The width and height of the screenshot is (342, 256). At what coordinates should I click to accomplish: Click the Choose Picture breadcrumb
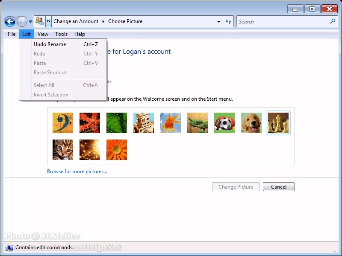(x=125, y=21)
